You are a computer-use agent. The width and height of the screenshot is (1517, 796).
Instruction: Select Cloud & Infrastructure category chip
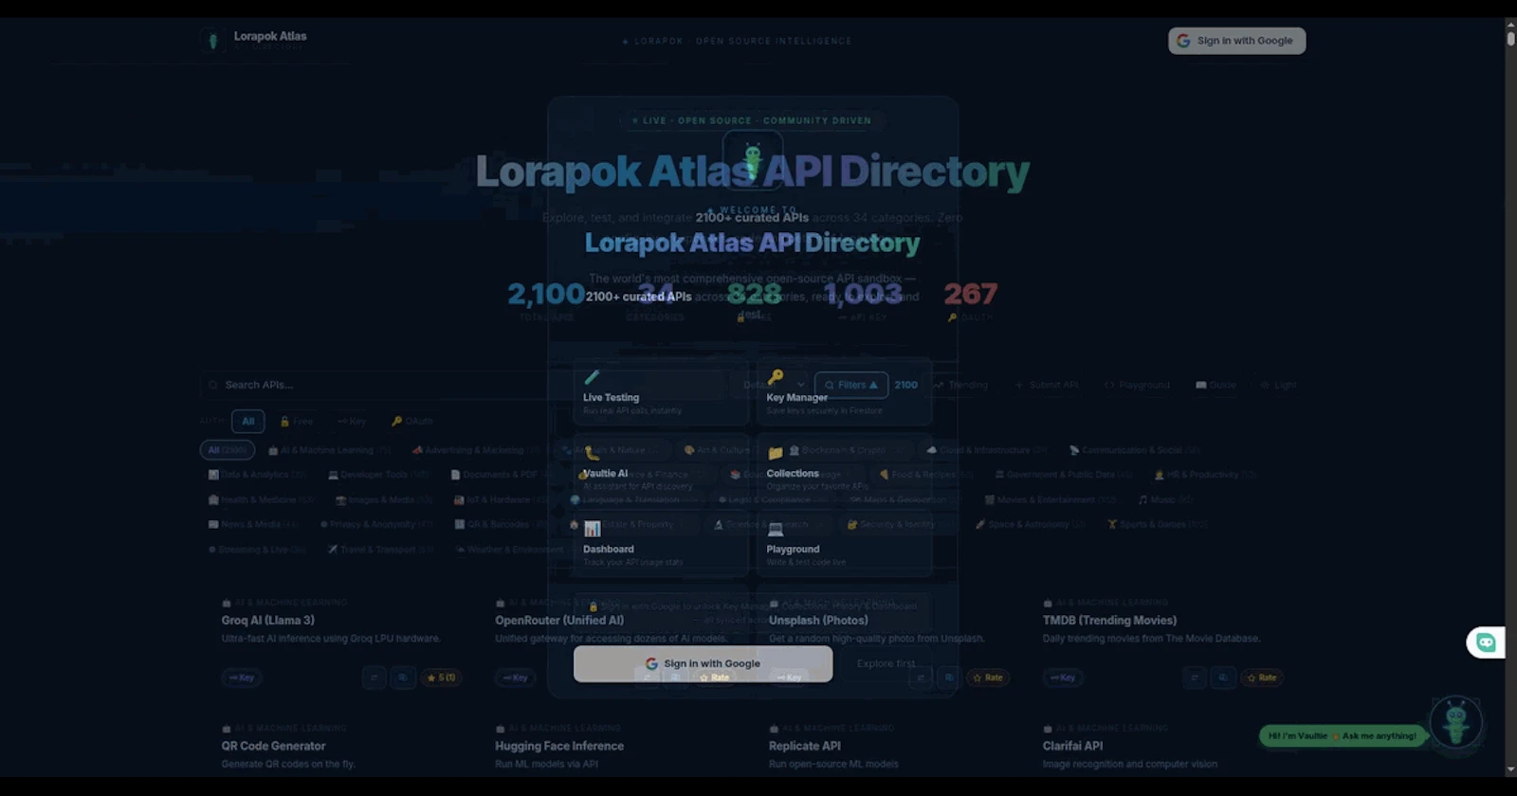click(987, 450)
